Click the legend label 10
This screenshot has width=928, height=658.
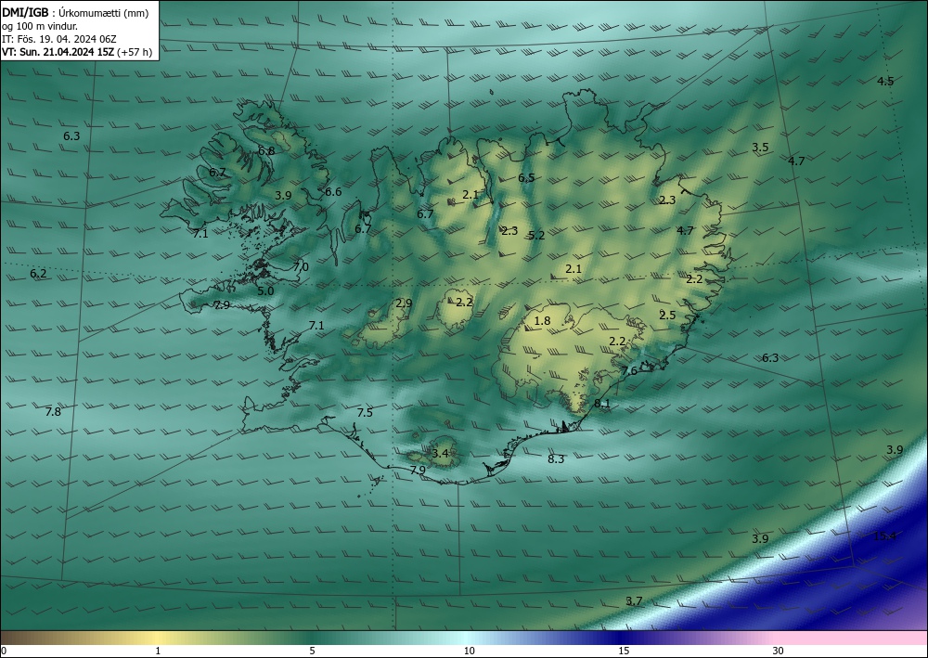coord(469,651)
